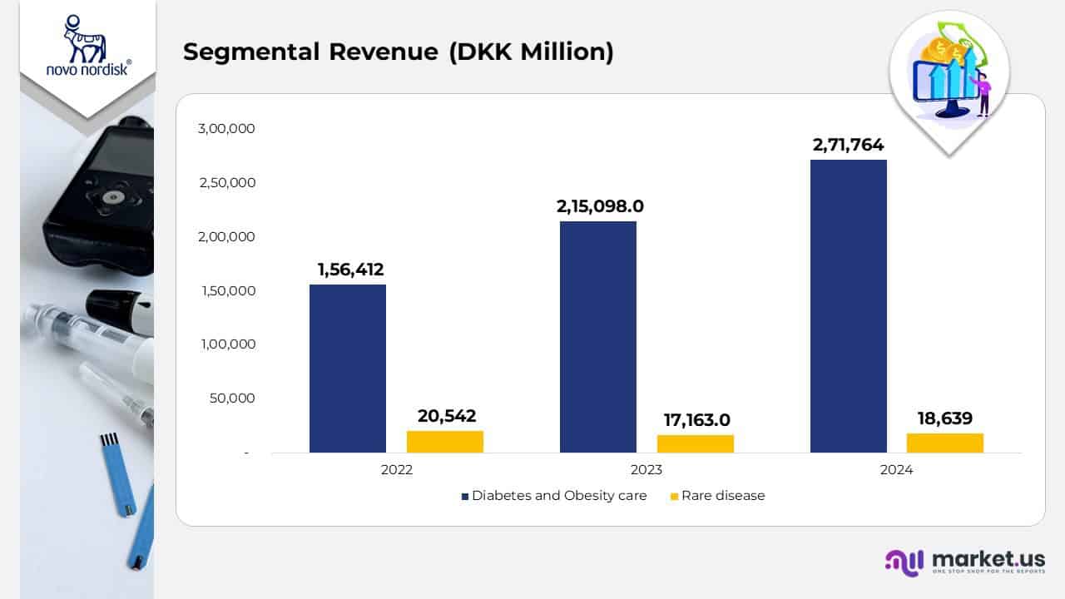The height and width of the screenshot is (599, 1065).
Task: Select the 2024 axis label
Action: 897,469
